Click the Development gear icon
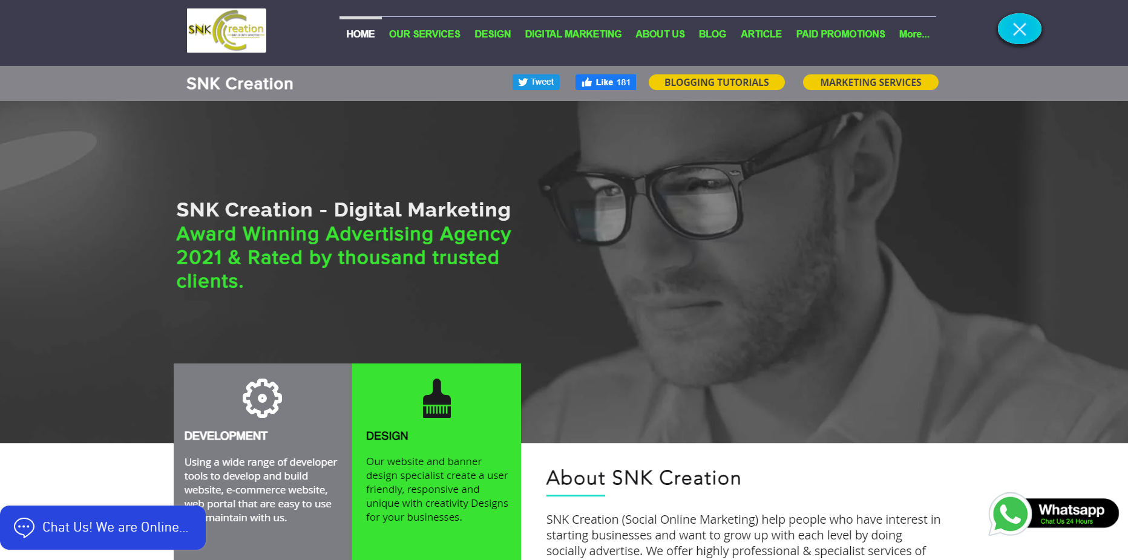 262,398
